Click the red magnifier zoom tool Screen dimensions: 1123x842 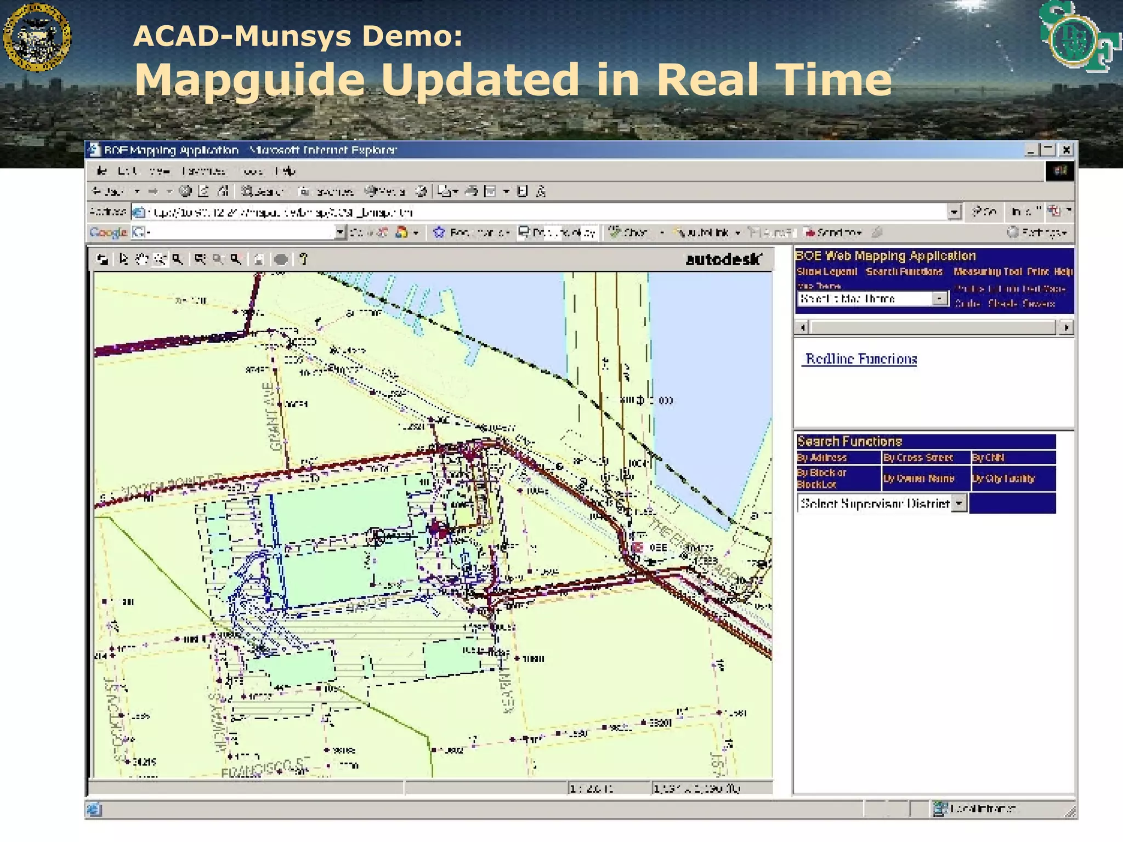[236, 259]
